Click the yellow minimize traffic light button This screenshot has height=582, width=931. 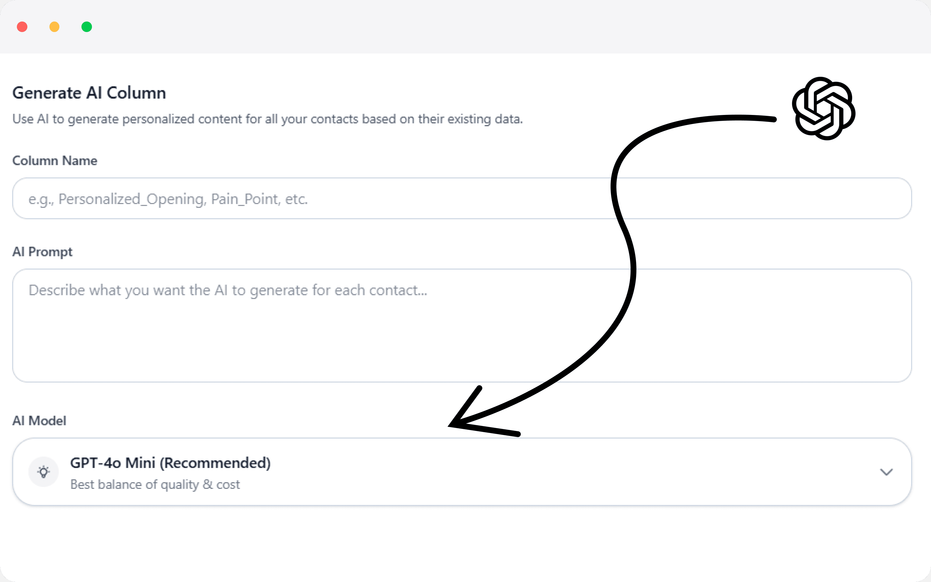pos(54,26)
